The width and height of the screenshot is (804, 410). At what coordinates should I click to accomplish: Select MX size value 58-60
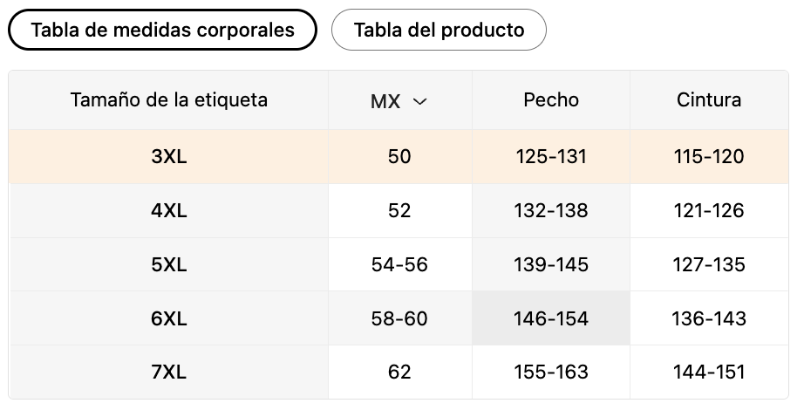(399, 318)
